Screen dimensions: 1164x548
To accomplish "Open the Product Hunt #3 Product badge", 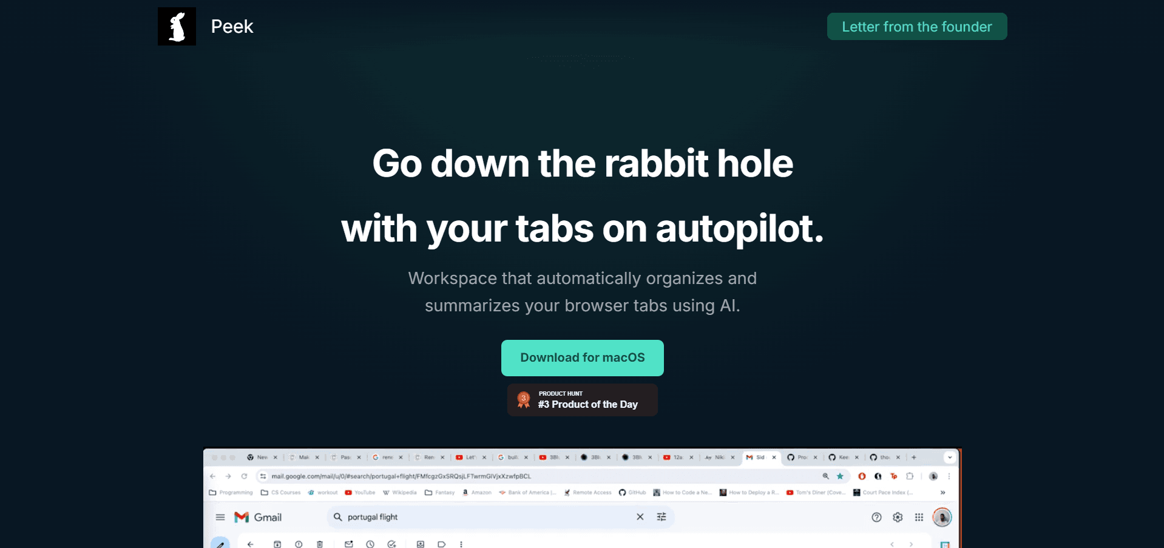I will point(582,400).
